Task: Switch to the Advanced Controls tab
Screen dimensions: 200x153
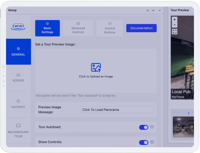Action: (x=78, y=28)
